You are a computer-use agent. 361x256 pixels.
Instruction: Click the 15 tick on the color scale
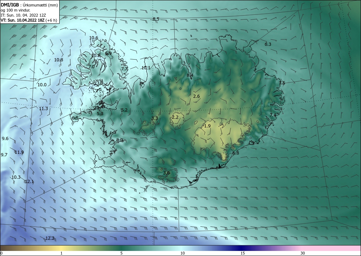[243, 253]
